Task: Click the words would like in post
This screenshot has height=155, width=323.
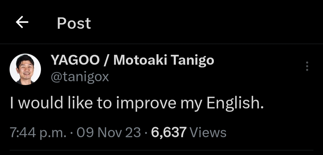Action: 56,102
